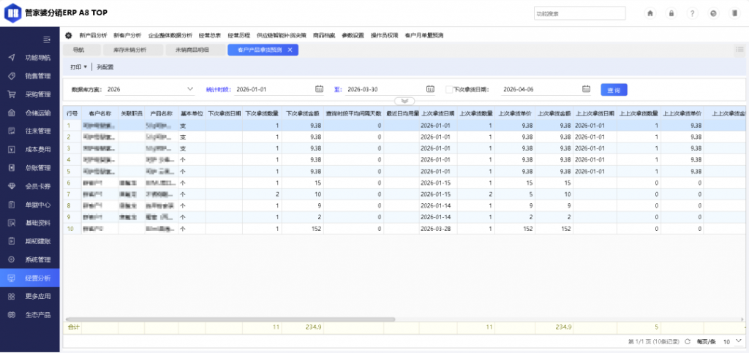749x353 pixels.
Task: Click the blue 查询 button
Action: tap(614, 90)
